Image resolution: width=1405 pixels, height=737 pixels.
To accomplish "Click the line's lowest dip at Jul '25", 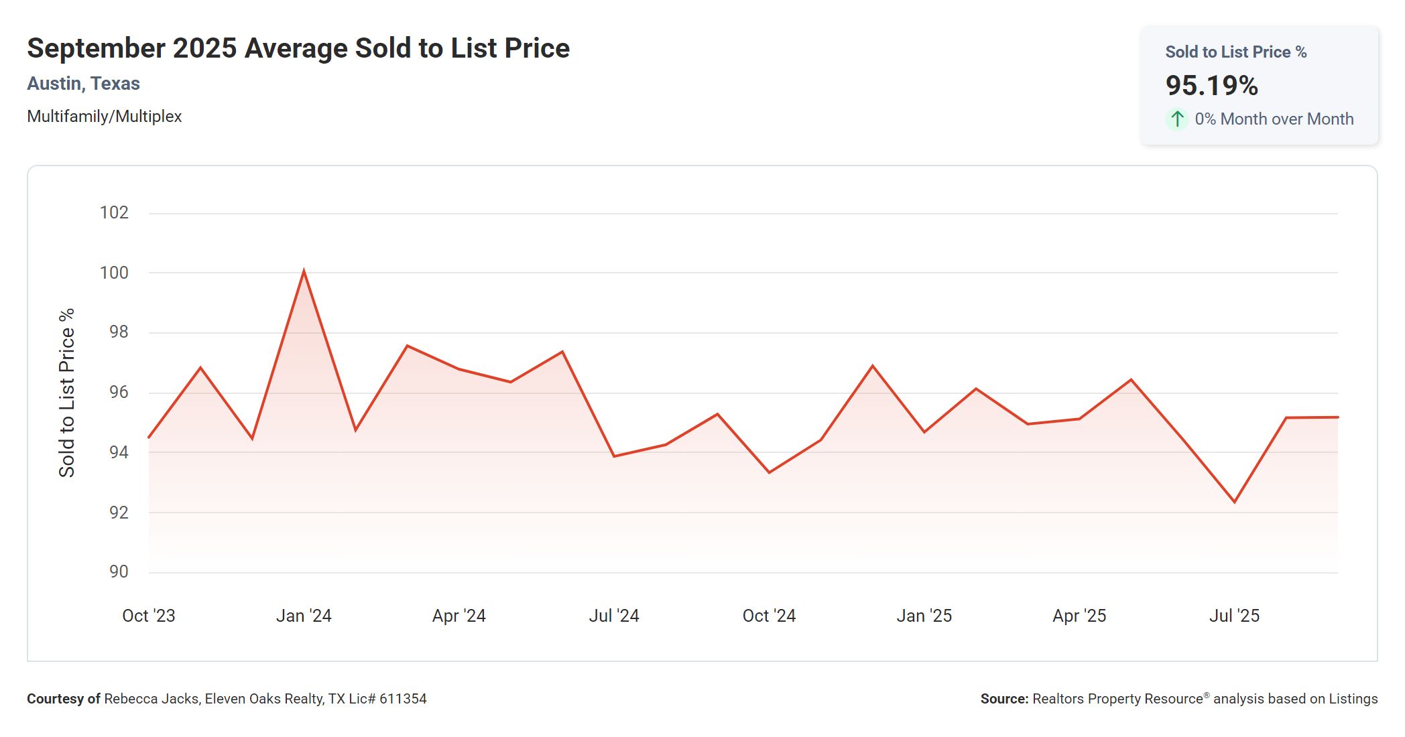I will coord(1234,502).
